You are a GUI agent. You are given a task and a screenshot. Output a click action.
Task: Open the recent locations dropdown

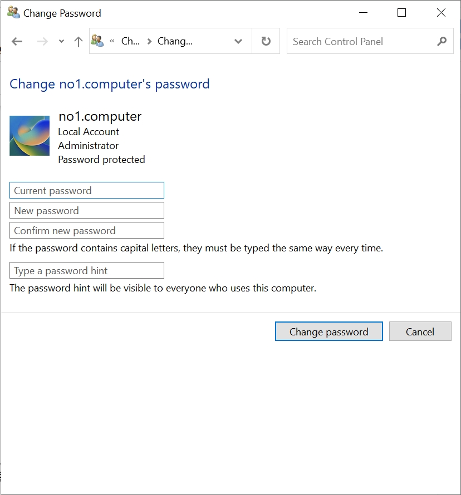(x=61, y=42)
